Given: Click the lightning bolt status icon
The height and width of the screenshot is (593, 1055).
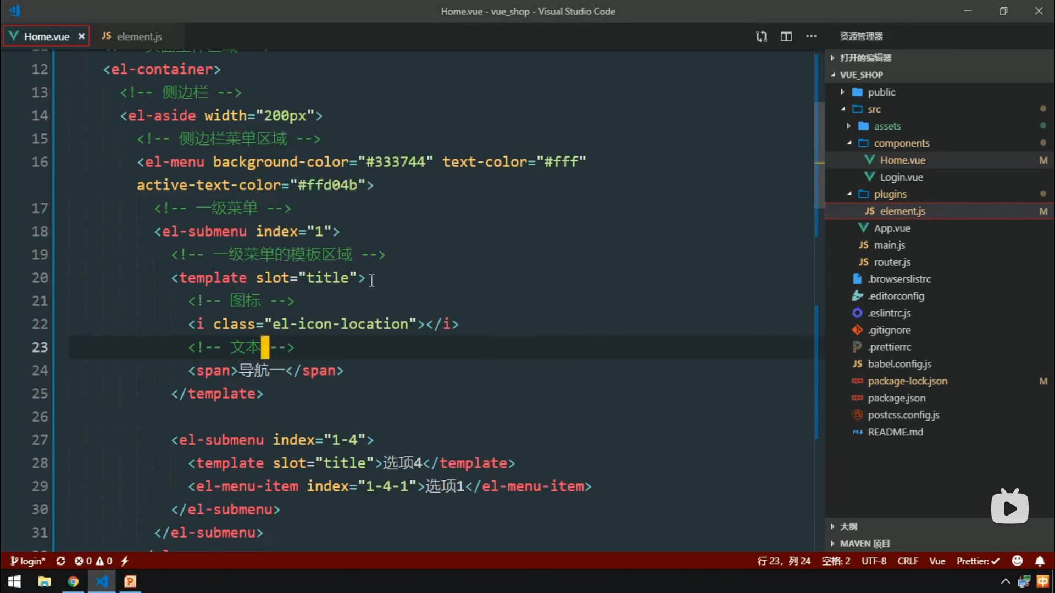Looking at the screenshot, I should coord(125,561).
